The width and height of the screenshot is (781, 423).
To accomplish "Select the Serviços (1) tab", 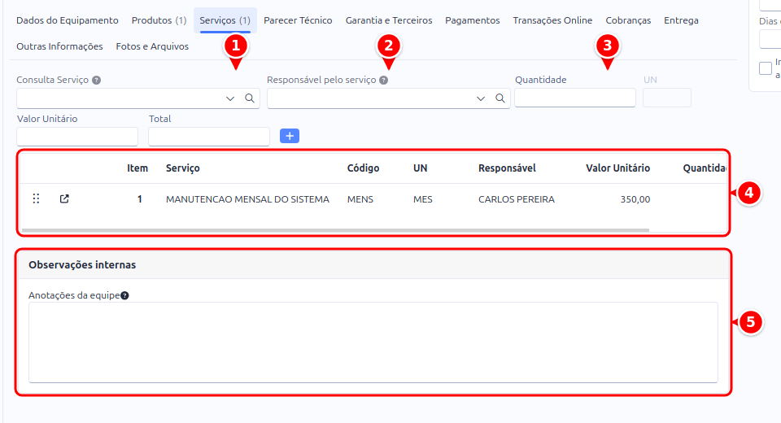I will pos(225,20).
